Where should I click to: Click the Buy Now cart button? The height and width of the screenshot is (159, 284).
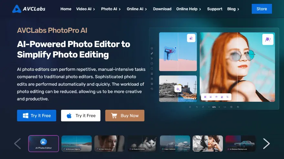click(125, 116)
